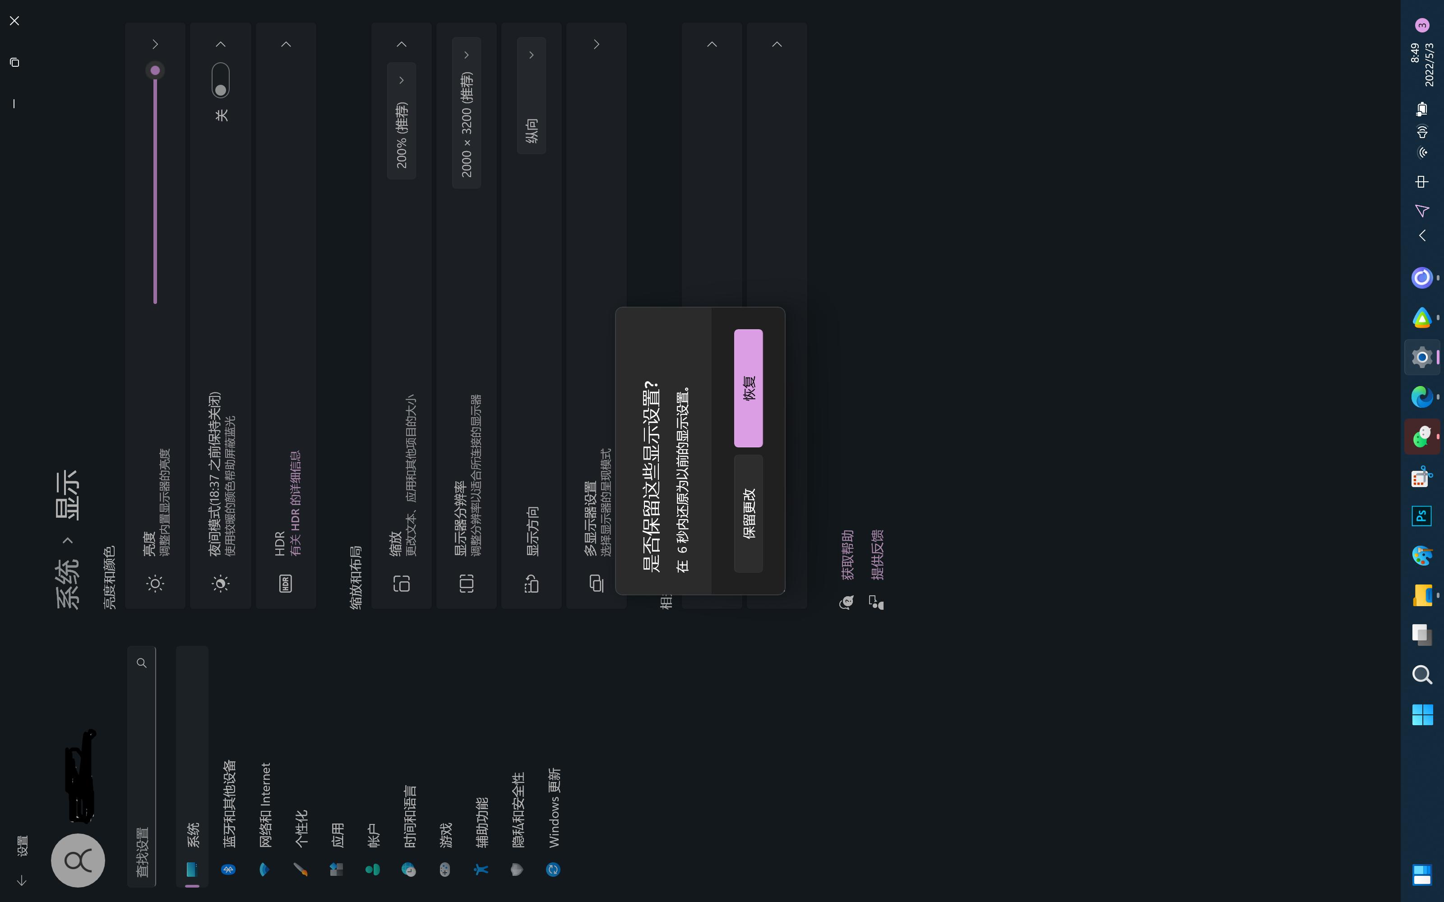The width and height of the screenshot is (1444, 902).
Task: Open Photoshop from the taskbar
Action: point(1422,516)
